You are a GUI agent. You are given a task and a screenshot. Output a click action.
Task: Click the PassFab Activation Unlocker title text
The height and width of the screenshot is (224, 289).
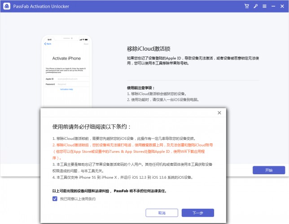coord(41,6)
